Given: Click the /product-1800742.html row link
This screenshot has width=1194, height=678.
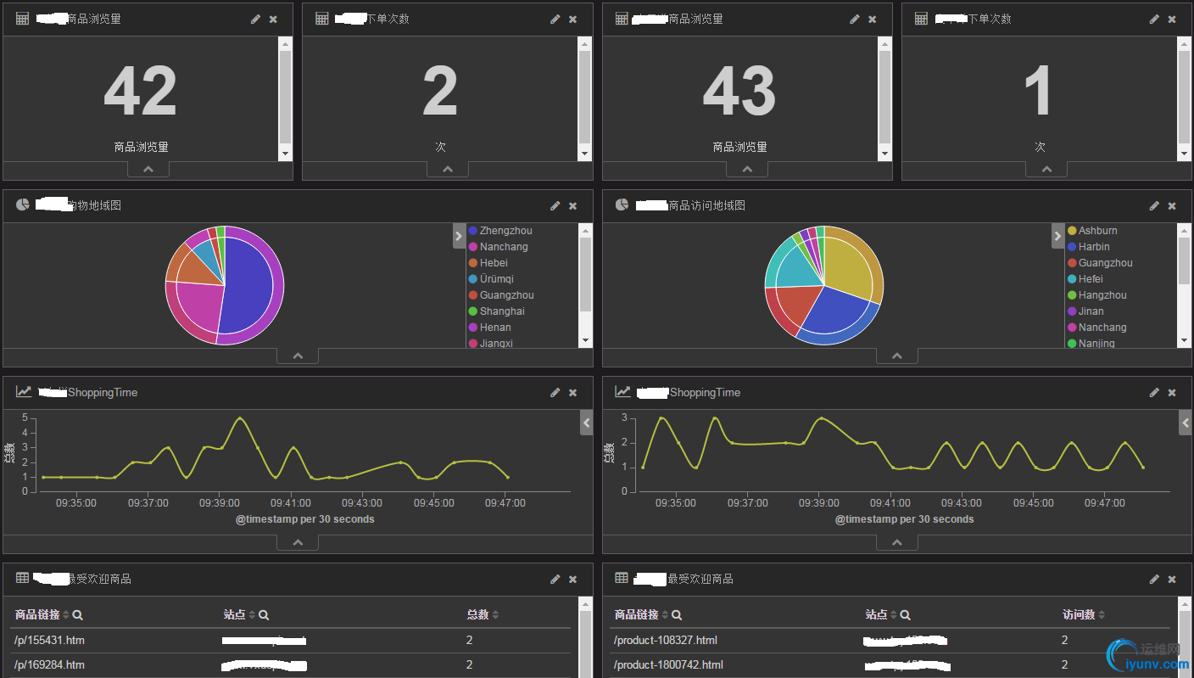Looking at the screenshot, I should (667, 664).
